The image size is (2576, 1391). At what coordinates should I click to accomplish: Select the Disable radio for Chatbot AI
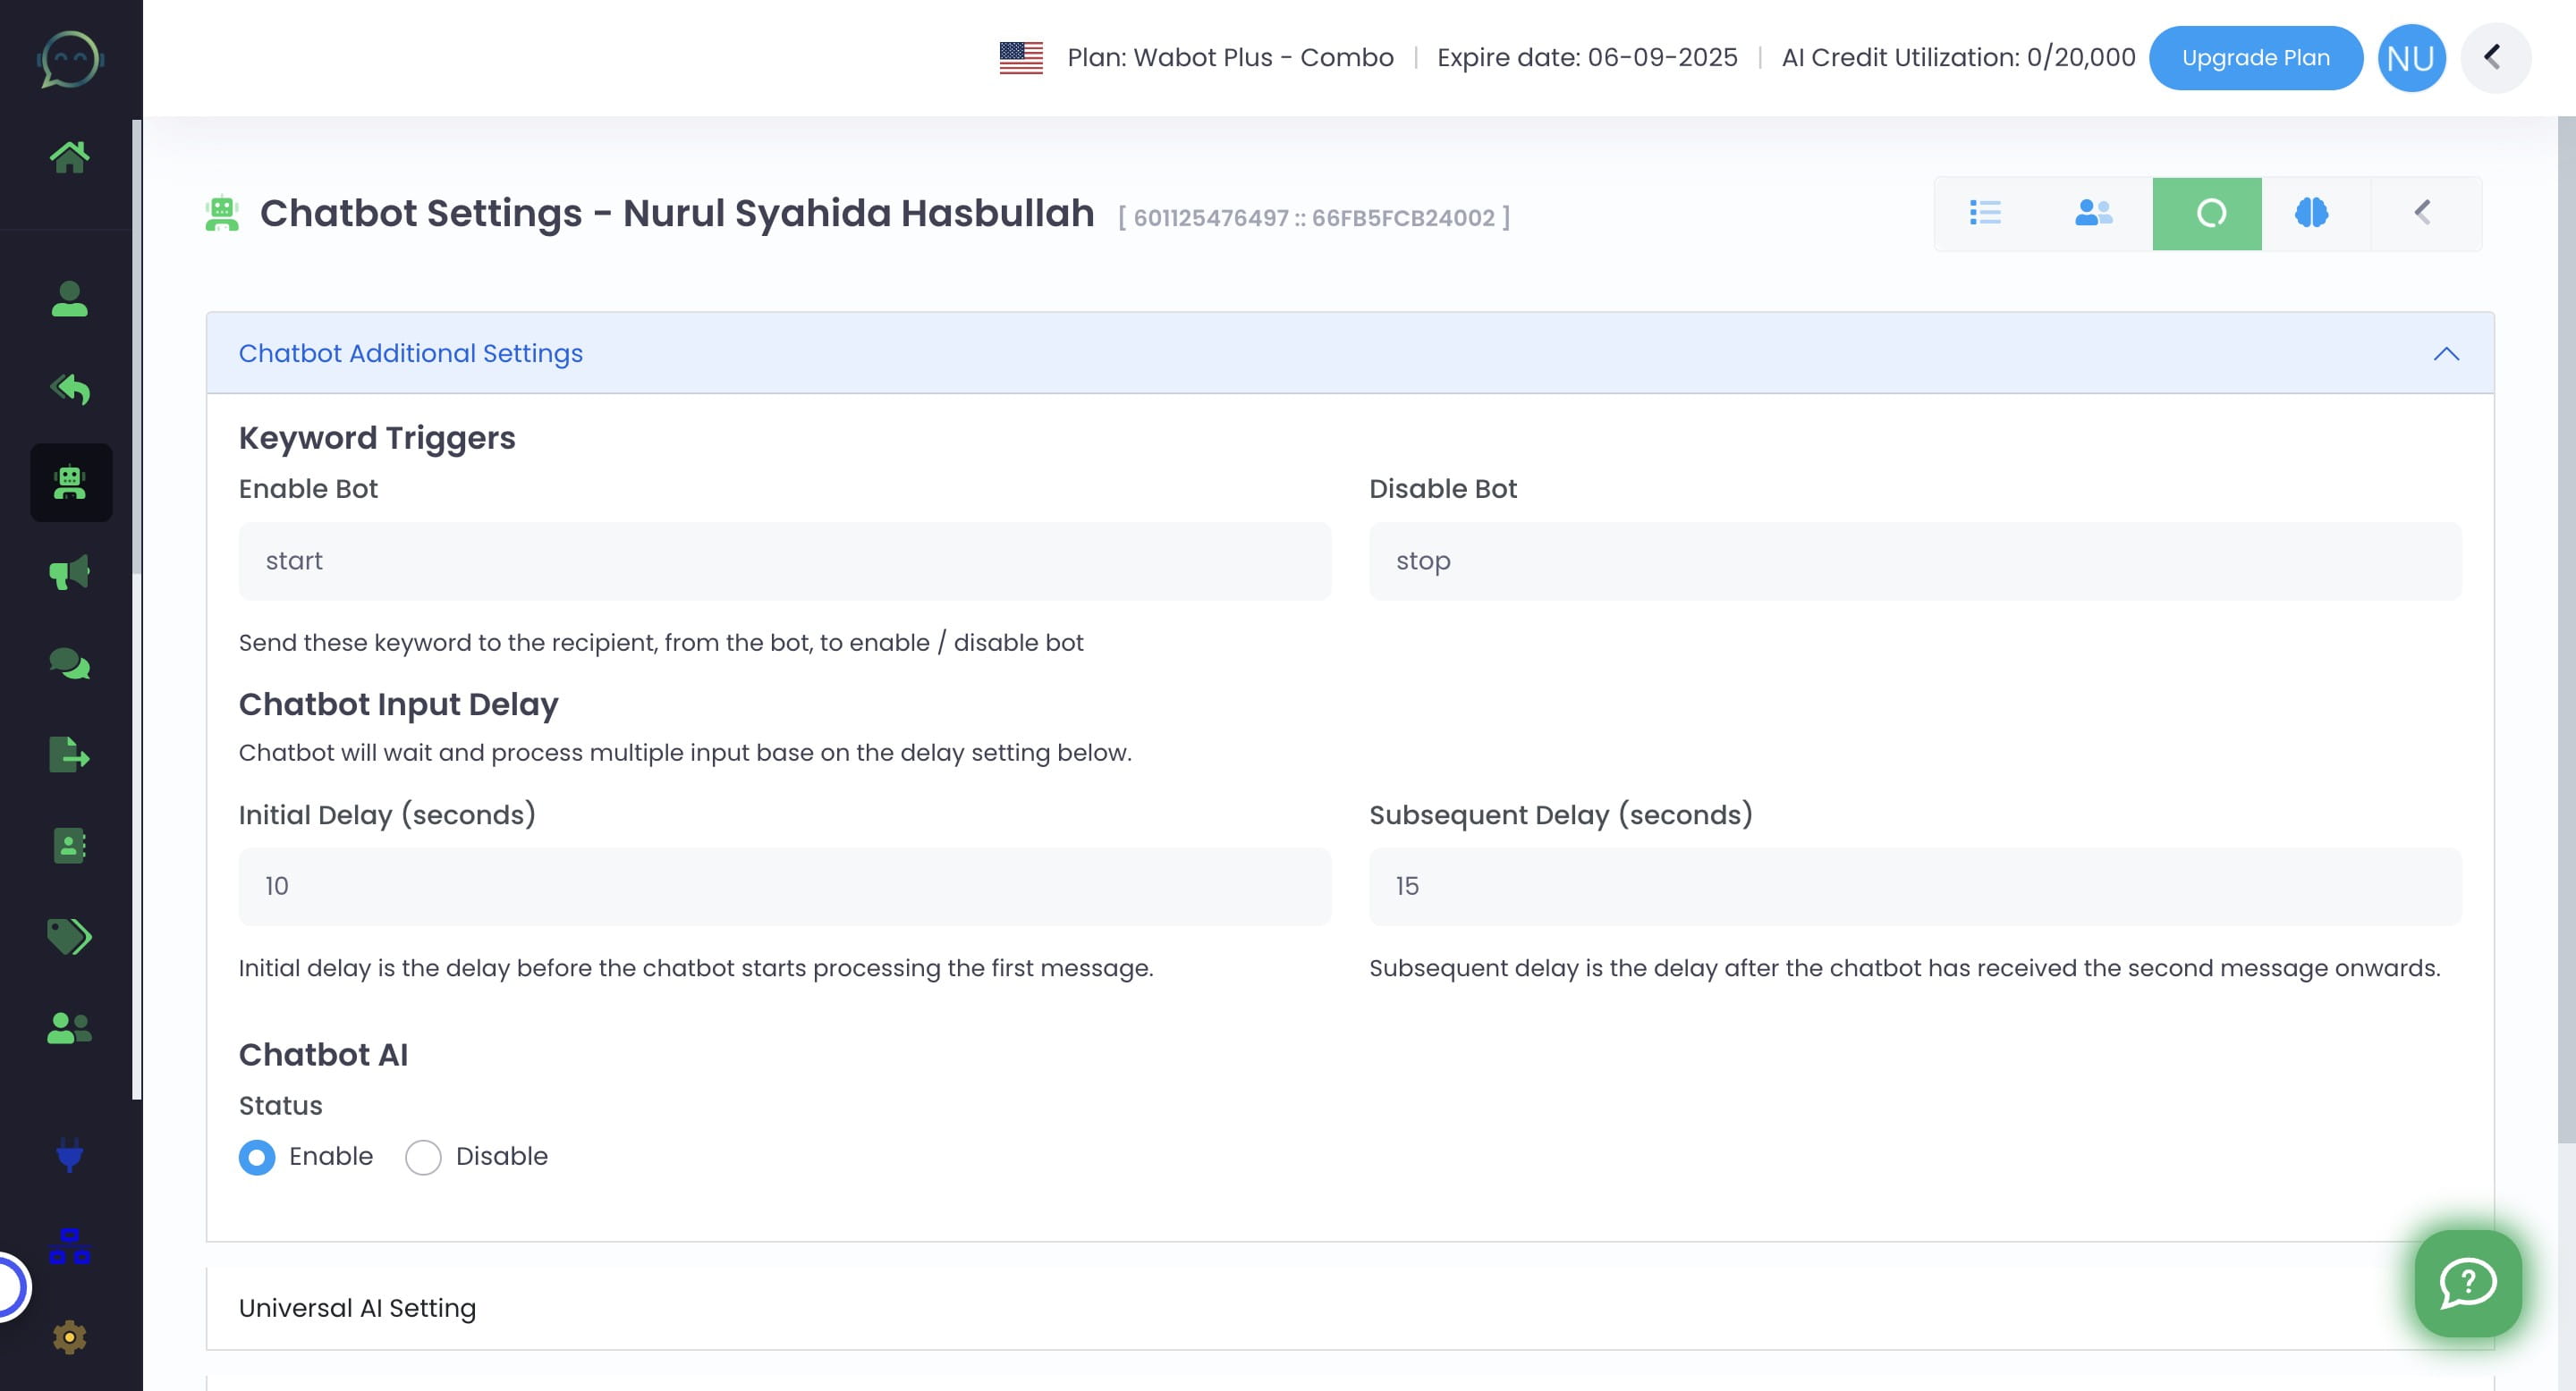point(423,1157)
